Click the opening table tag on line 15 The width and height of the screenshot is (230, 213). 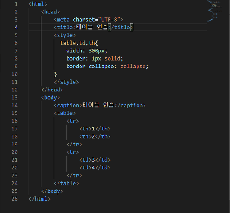tap(65, 113)
